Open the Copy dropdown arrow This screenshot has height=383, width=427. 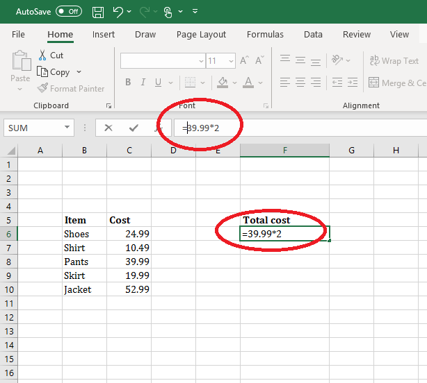coord(79,72)
